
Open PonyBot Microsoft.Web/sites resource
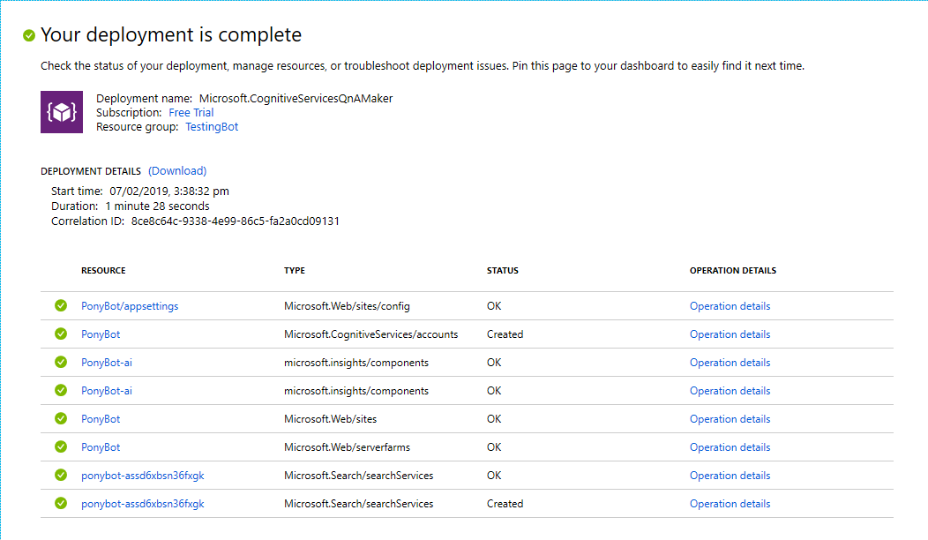point(101,419)
